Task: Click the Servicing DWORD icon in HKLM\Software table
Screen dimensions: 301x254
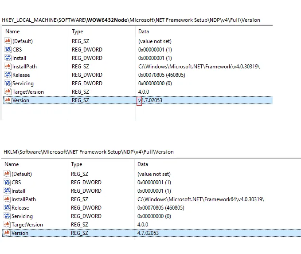Action: point(7,216)
